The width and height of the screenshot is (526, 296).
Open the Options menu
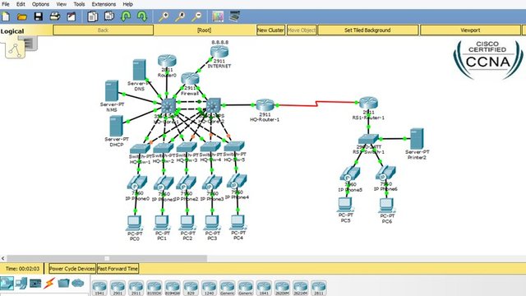pyautogui.click(x=40, y=4)
